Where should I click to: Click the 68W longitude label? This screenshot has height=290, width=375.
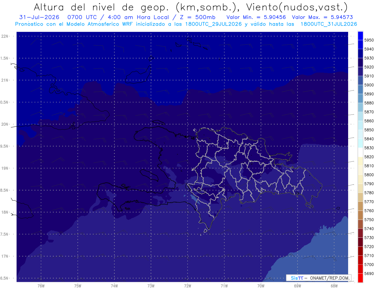(x=334, y=286)
